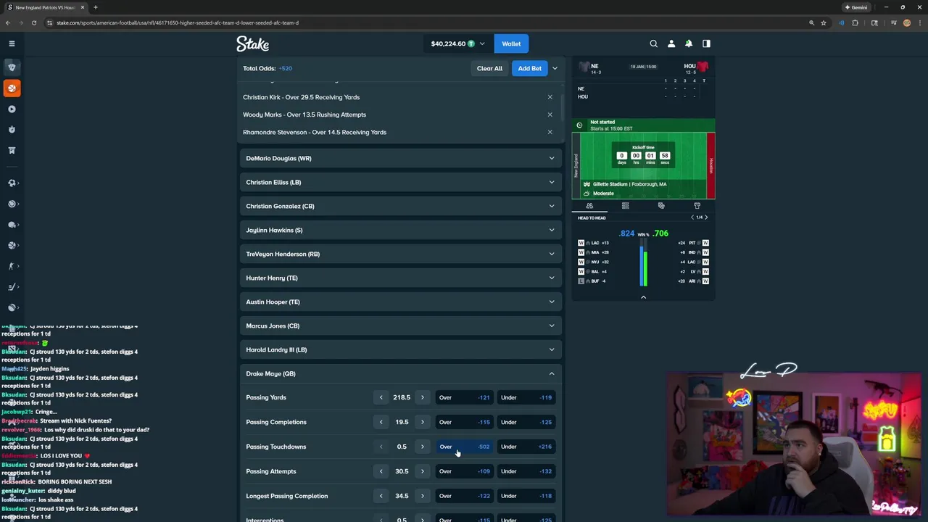This screenshot has height=522, width=928.
Task: Click the Stake logo
Action: click(x=252, y=44)
